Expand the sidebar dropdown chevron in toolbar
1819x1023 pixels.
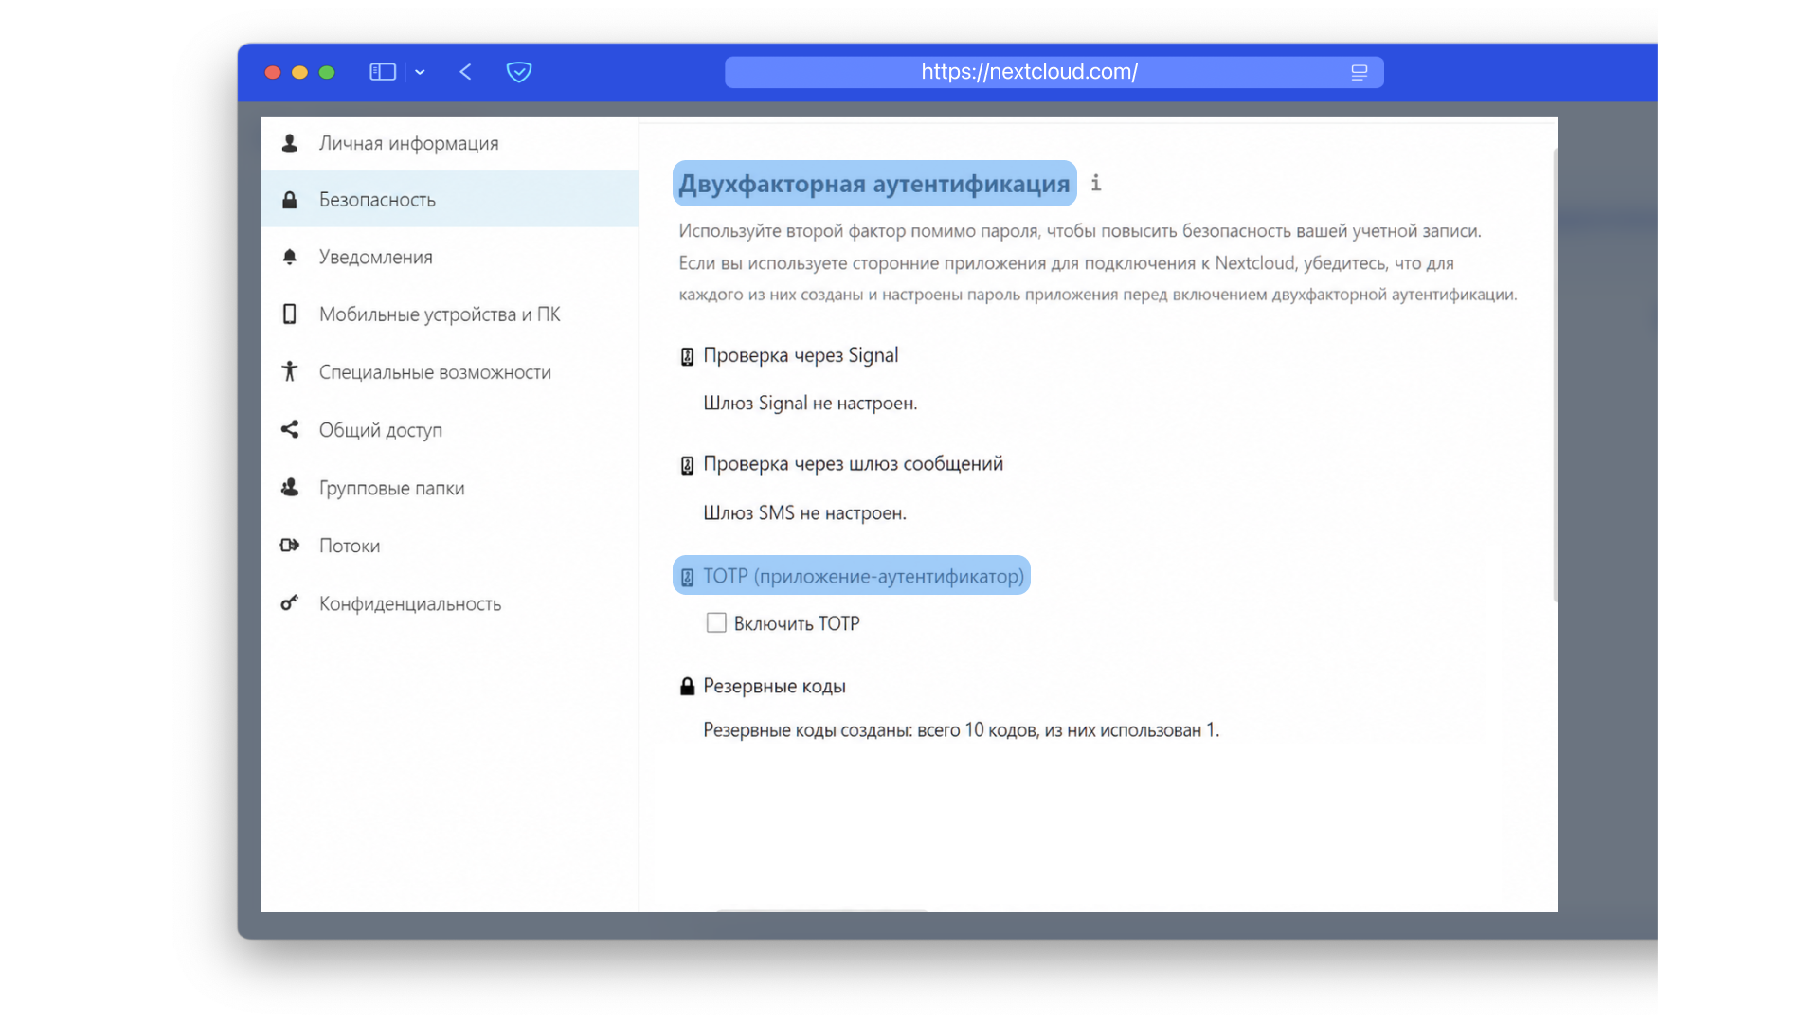(420, 72)
